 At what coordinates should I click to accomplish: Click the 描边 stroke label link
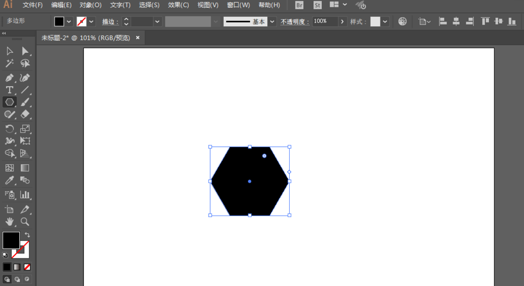click(110, 21)
